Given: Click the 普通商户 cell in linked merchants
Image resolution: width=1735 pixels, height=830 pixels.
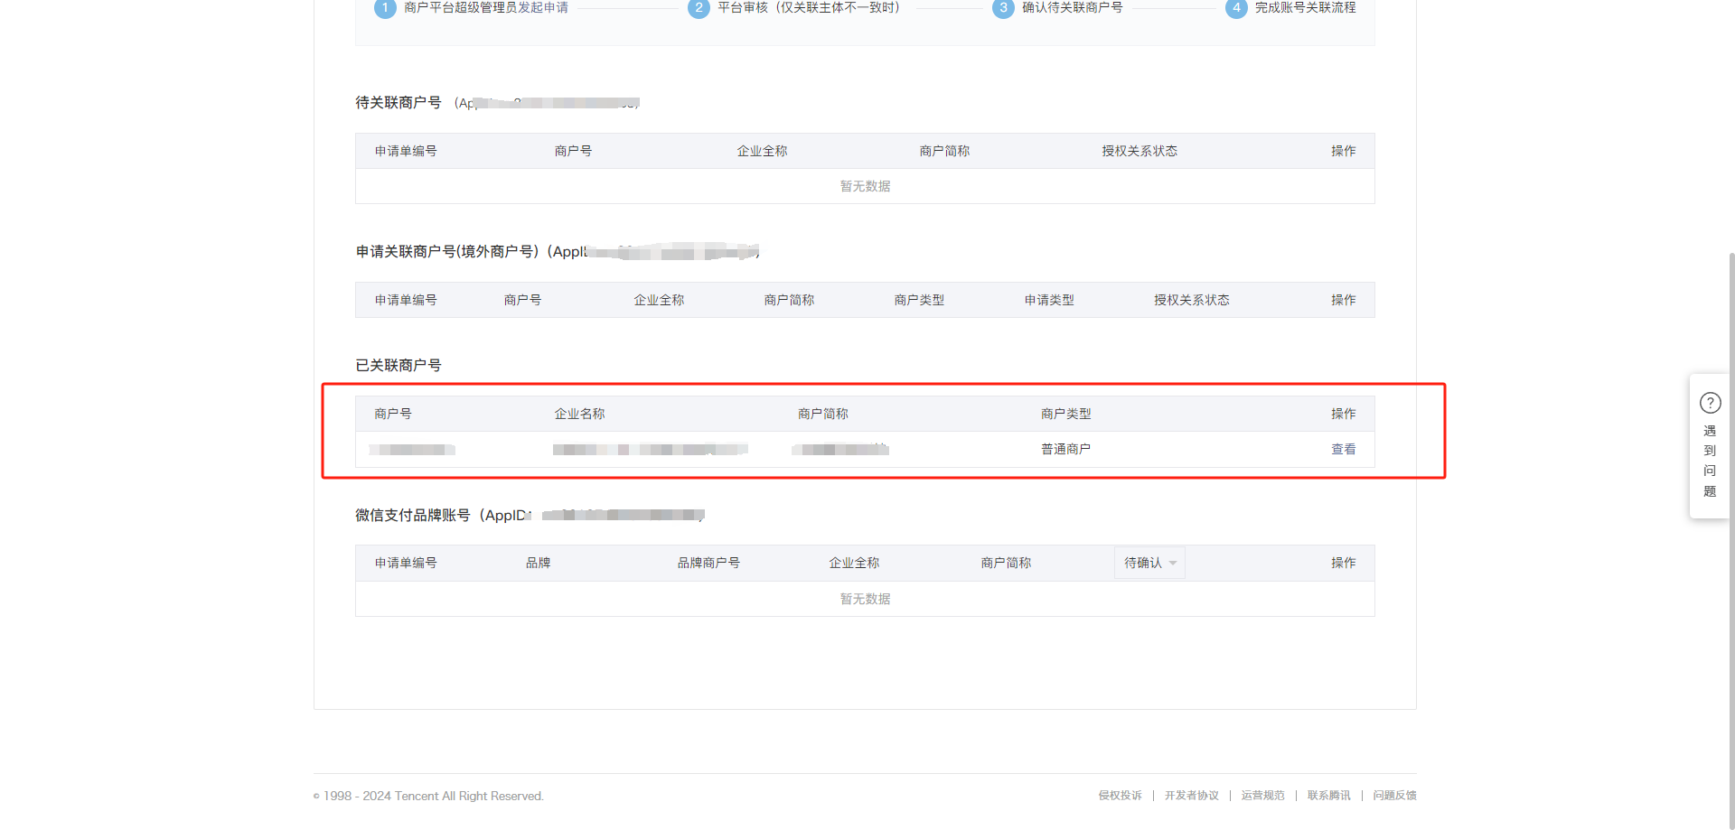Looking at the screenshot, I should [1065, 449].
